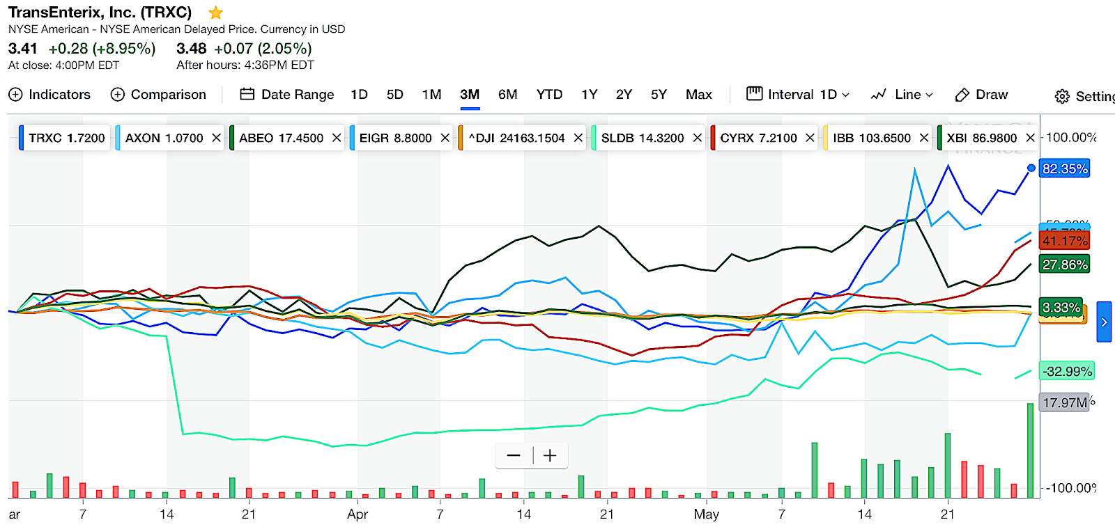This screenshot has height=527, width=1115.
Task: Click the ^DJI 24163.1504 legend label
Action: [x=516, y=138]
